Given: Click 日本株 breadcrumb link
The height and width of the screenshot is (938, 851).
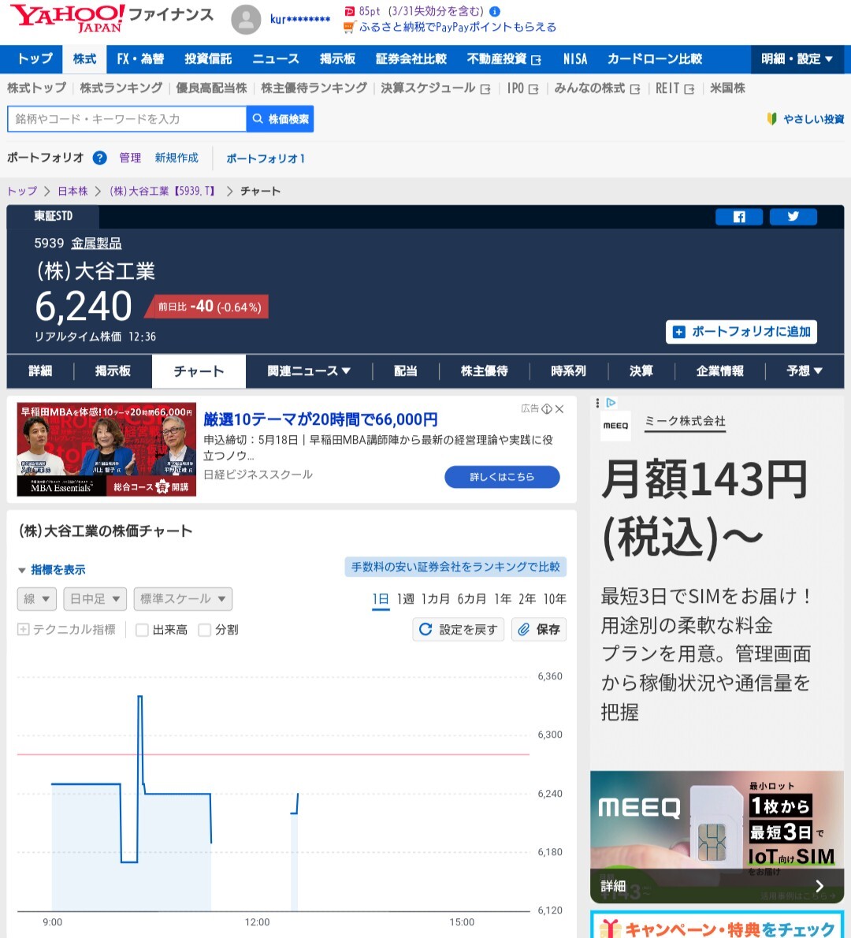Looking at the screenshot, I should 73,191.
